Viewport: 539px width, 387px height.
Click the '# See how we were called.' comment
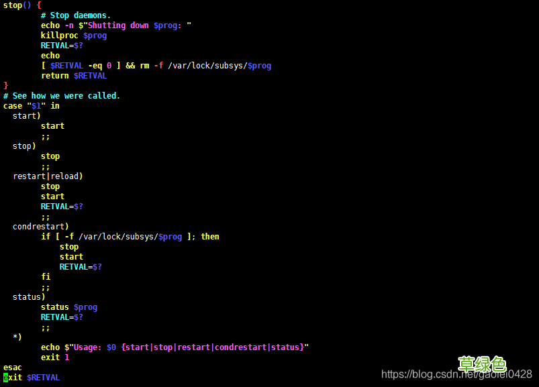62,96
